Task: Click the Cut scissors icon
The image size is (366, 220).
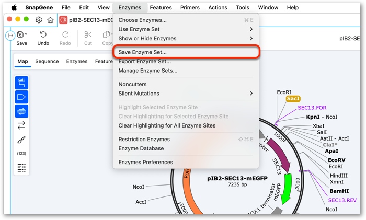Action: tap(88, 35)
